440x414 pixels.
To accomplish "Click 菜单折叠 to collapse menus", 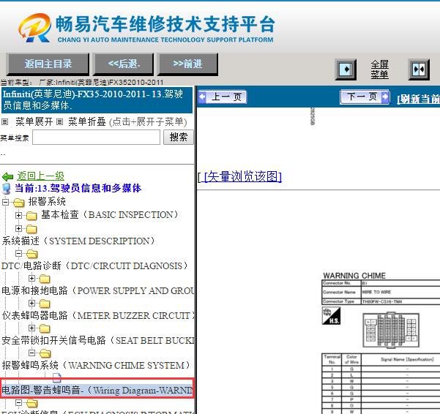I will (86, 122).
